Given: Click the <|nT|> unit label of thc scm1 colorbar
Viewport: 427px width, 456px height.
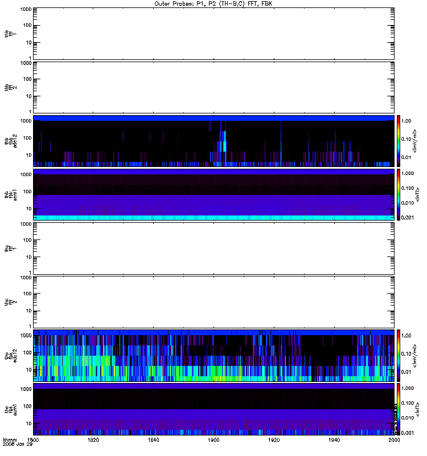Looking at the screenshot, I should (417, 409).
